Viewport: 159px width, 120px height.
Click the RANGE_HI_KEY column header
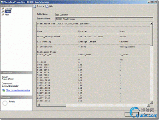pyautogui.click(x=45, y=54)
